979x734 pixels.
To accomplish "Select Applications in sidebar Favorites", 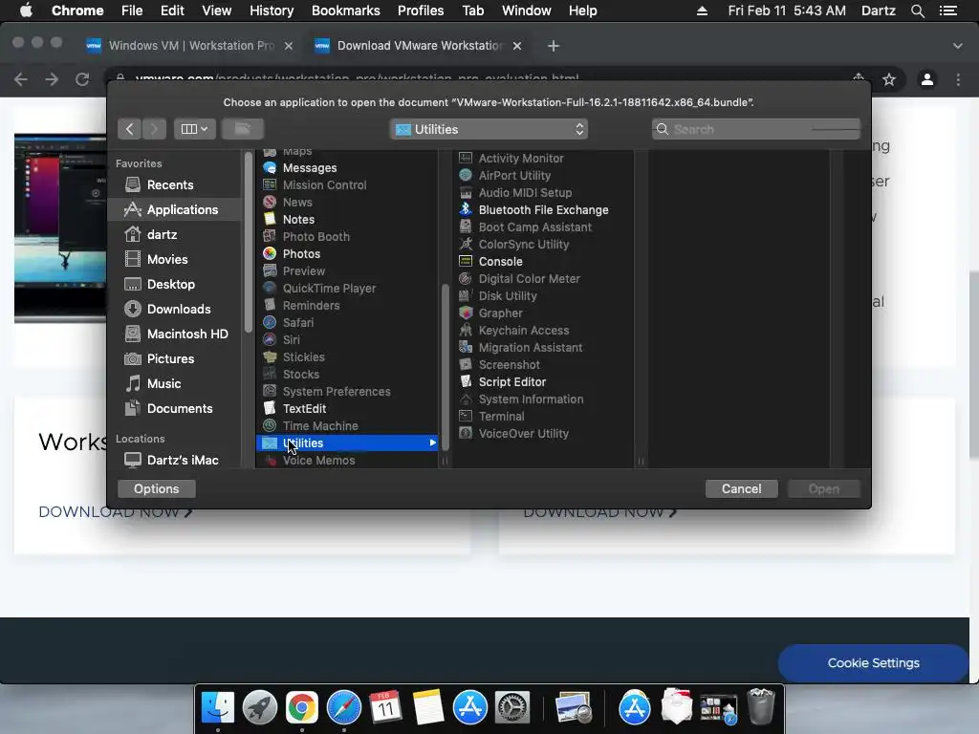I will click(x=174, y=209).
